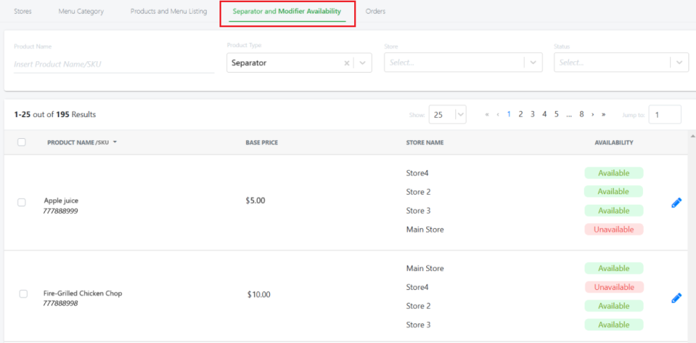696x343 pixels.
Task: Go to the previous page arrow
Action: point(498,114)
